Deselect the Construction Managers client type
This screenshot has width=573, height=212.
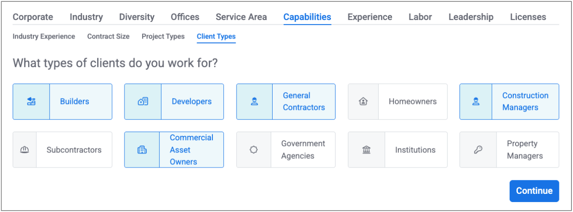pos(525,102)
